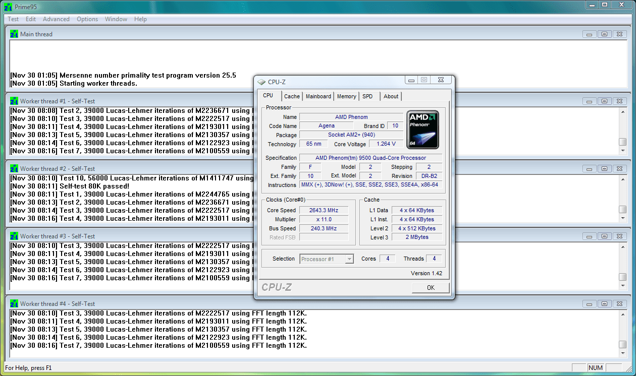Click the Specification field AMD Phenom 9500
This screenshot has width=636, height=376.
(370, 158)
